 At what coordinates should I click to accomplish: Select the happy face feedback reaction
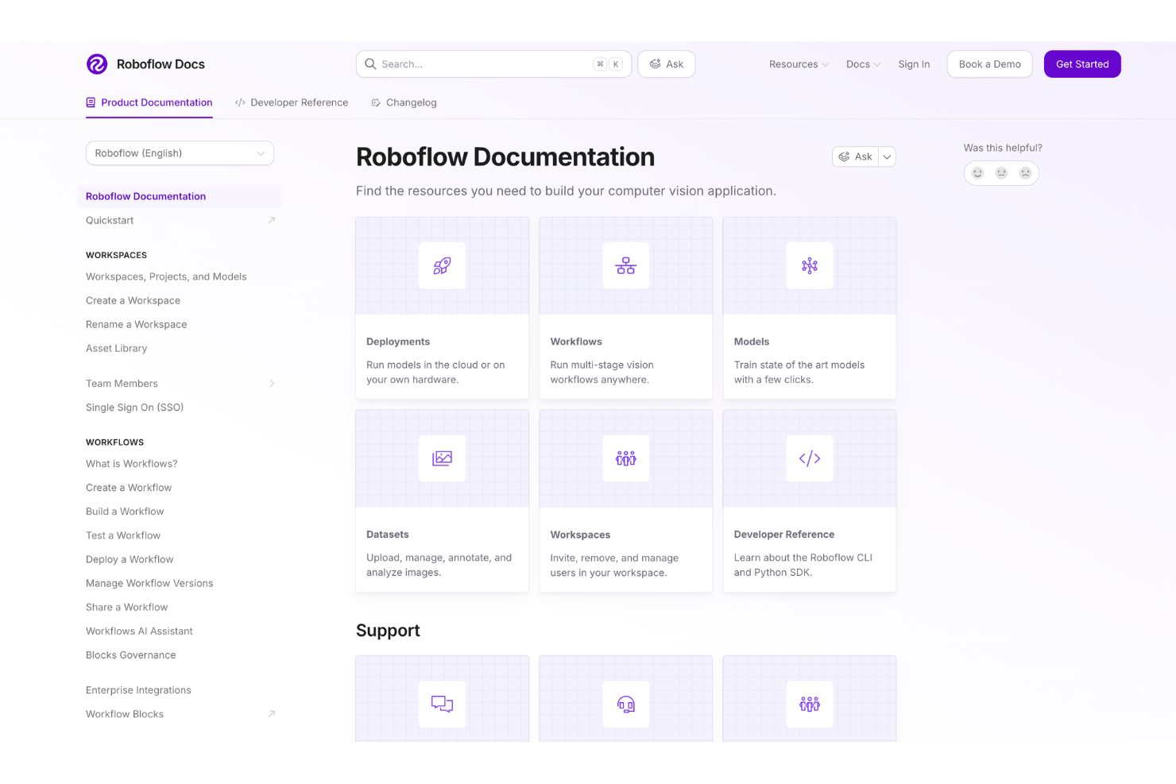[977, 172]
